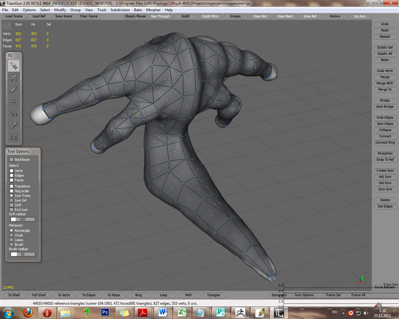Open Photoshop from the taskbar
The height and width of the screenshot is (319, 399).
[x=105, y=312]
